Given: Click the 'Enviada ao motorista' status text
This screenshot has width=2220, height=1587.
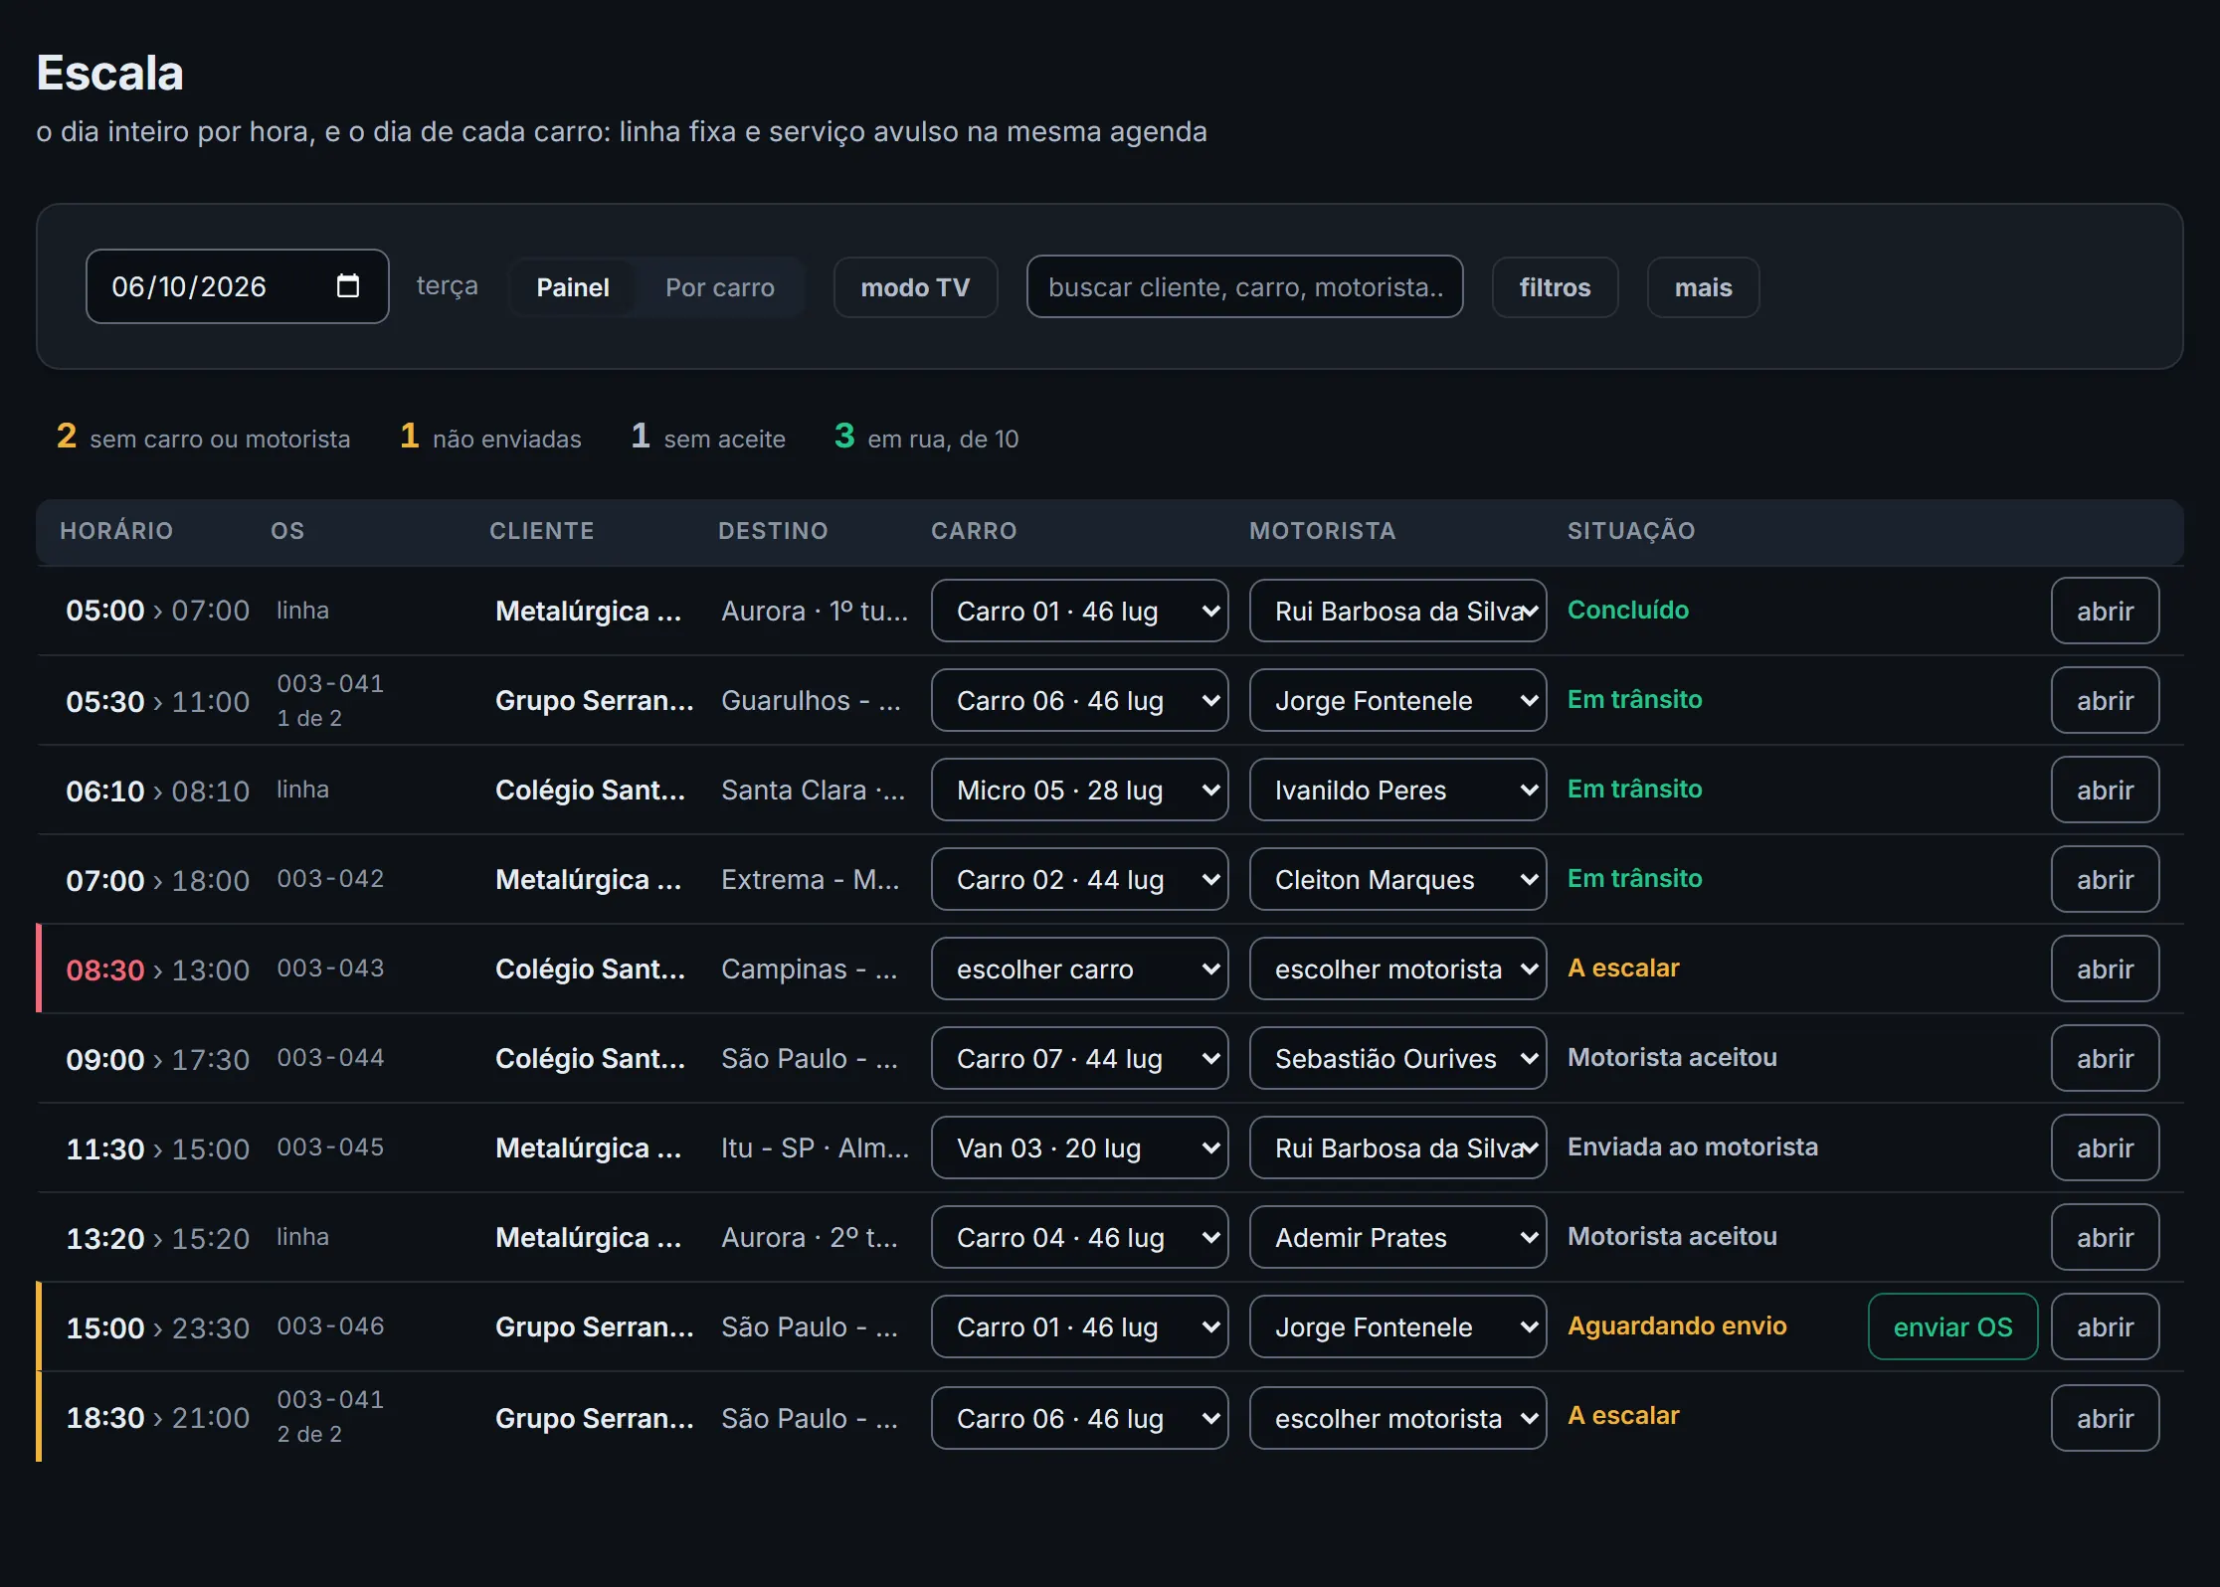Looking at the screenshot, I should pos(1692,1146).
